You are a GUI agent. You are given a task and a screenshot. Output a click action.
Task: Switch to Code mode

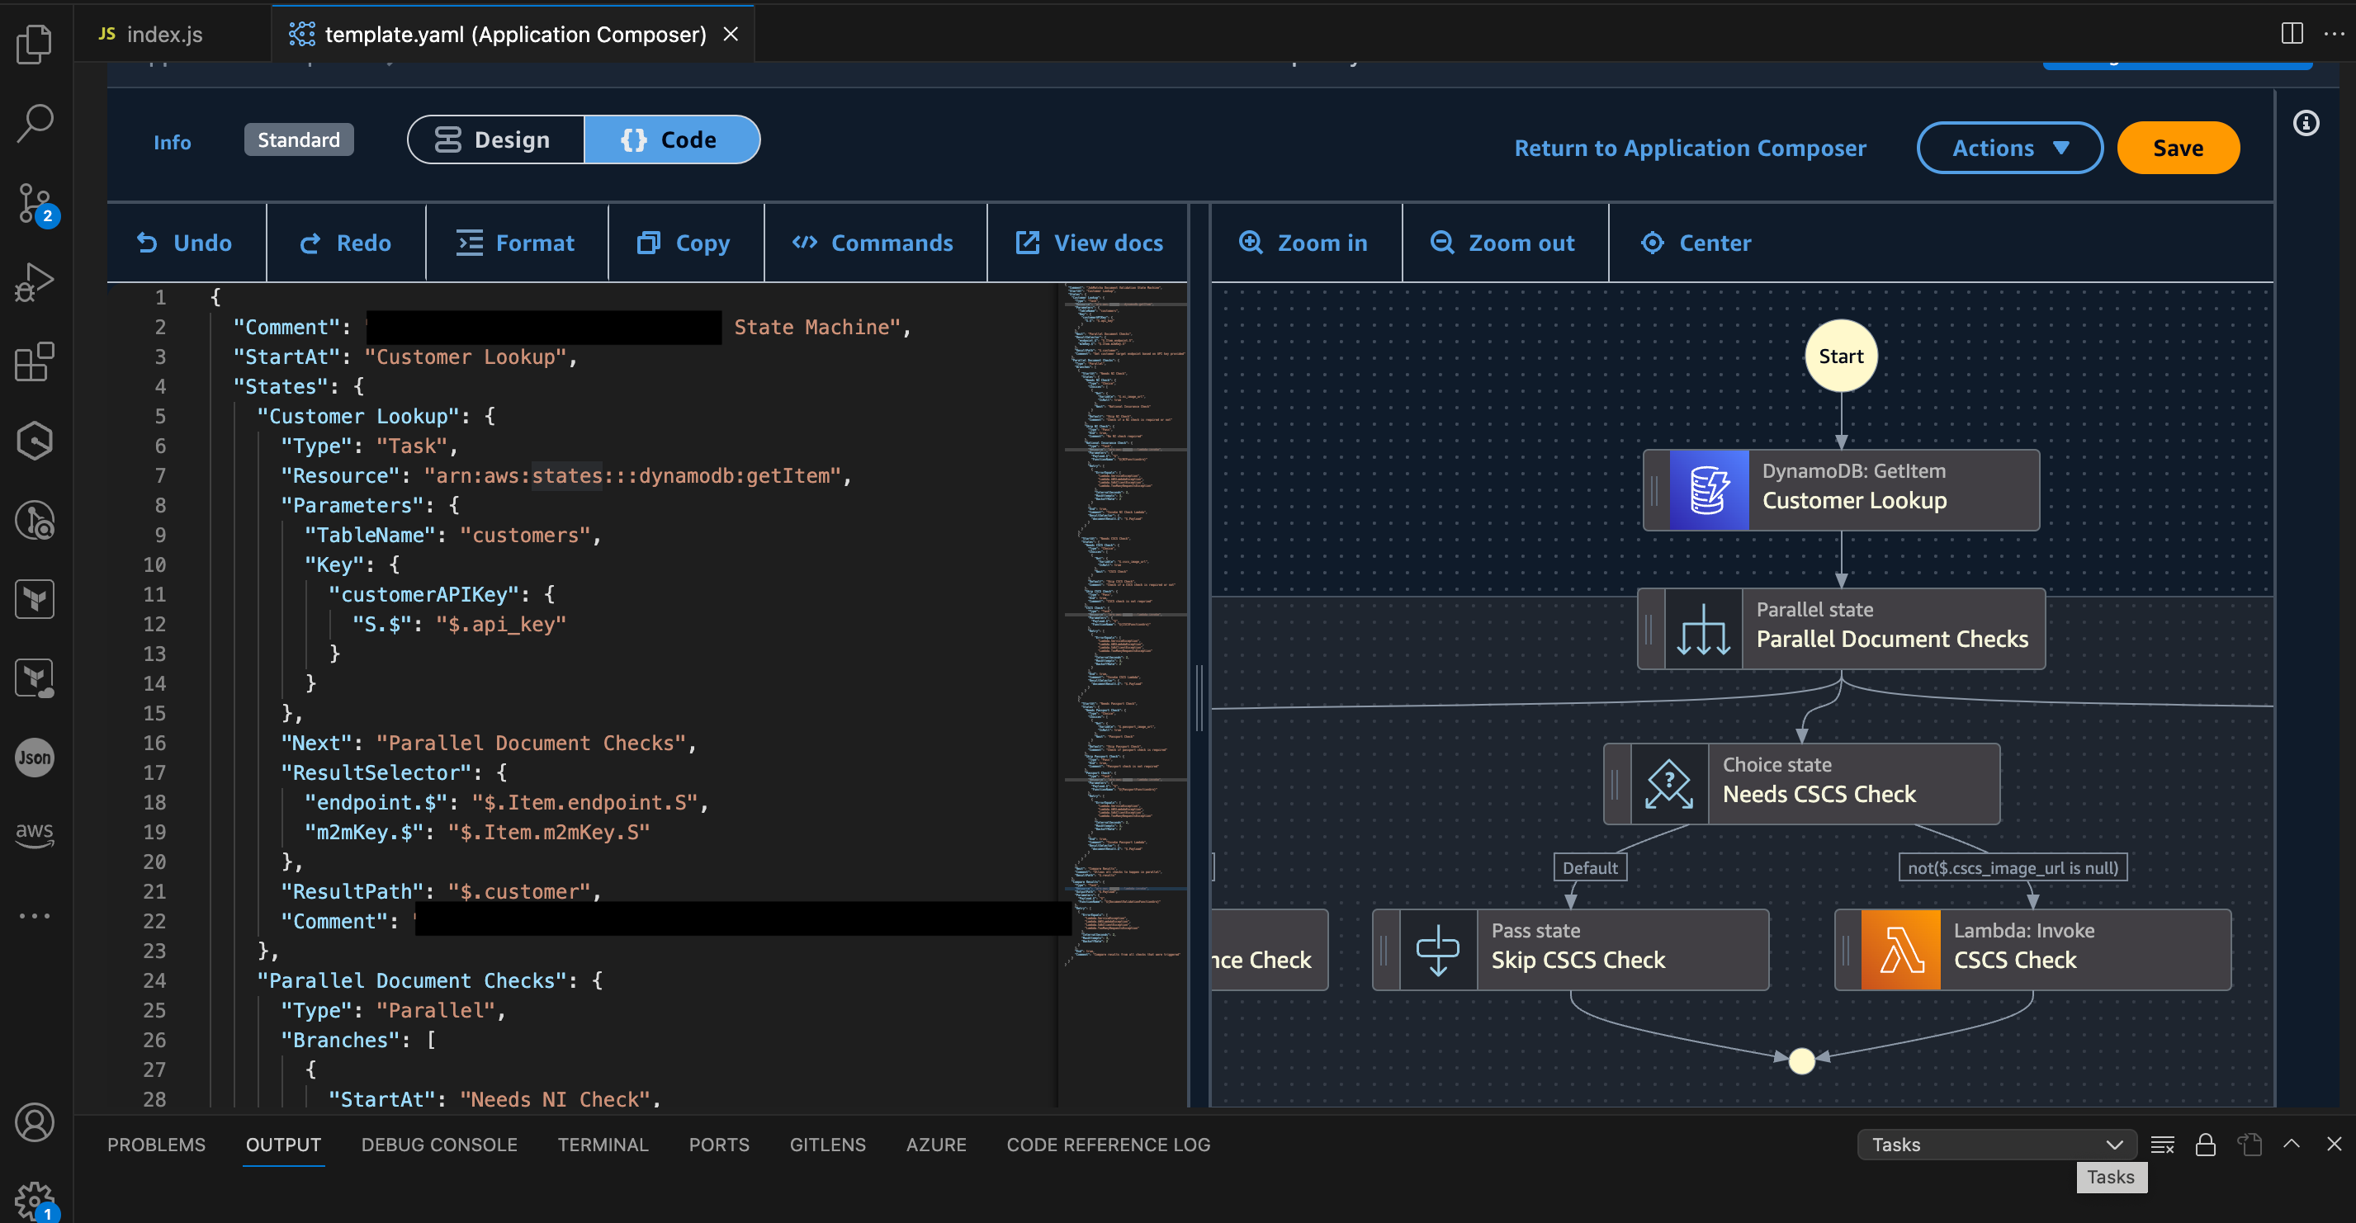pyautogui.click(x=671, y=139)
